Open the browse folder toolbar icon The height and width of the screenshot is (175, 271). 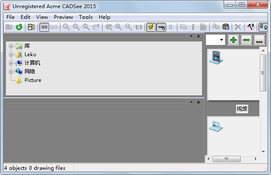click(9, 27)
